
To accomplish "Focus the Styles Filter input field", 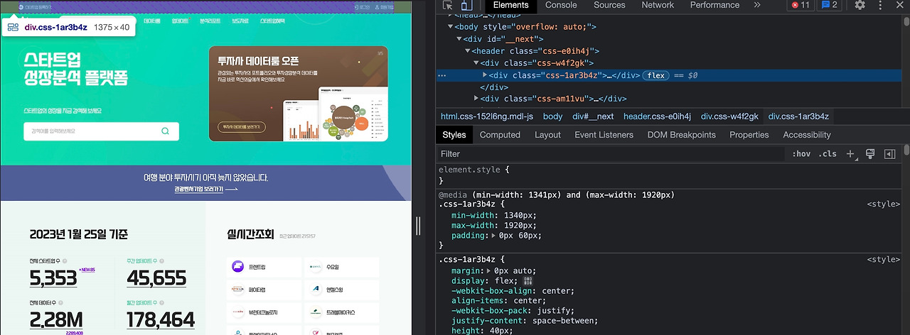I will (611, 154).
